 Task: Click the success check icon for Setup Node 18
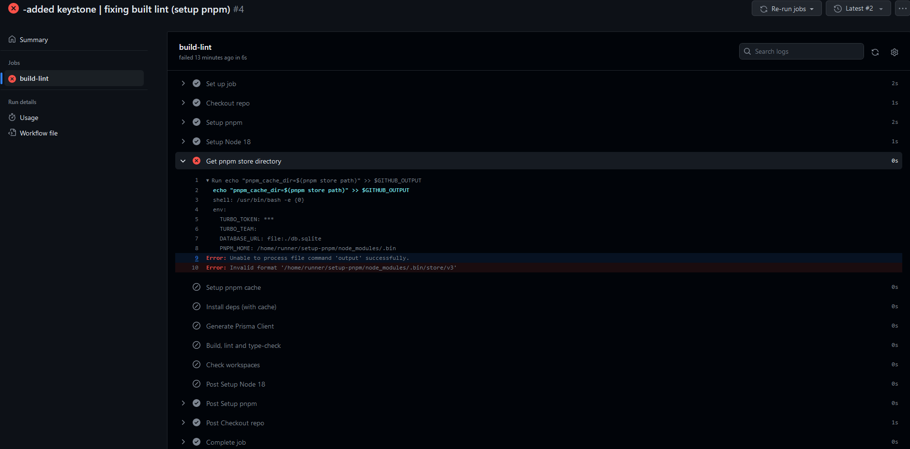[197, 141]
